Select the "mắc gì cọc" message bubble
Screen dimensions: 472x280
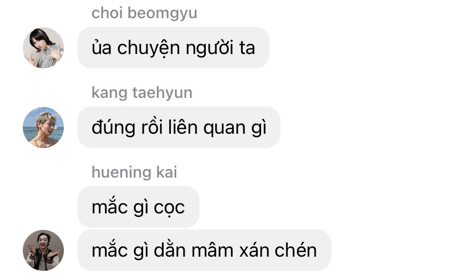tap(139, 207)
